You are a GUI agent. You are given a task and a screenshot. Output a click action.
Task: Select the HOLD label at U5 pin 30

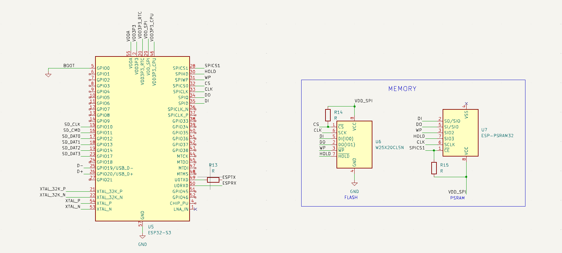pyautogui.click(x=210, y=72)
